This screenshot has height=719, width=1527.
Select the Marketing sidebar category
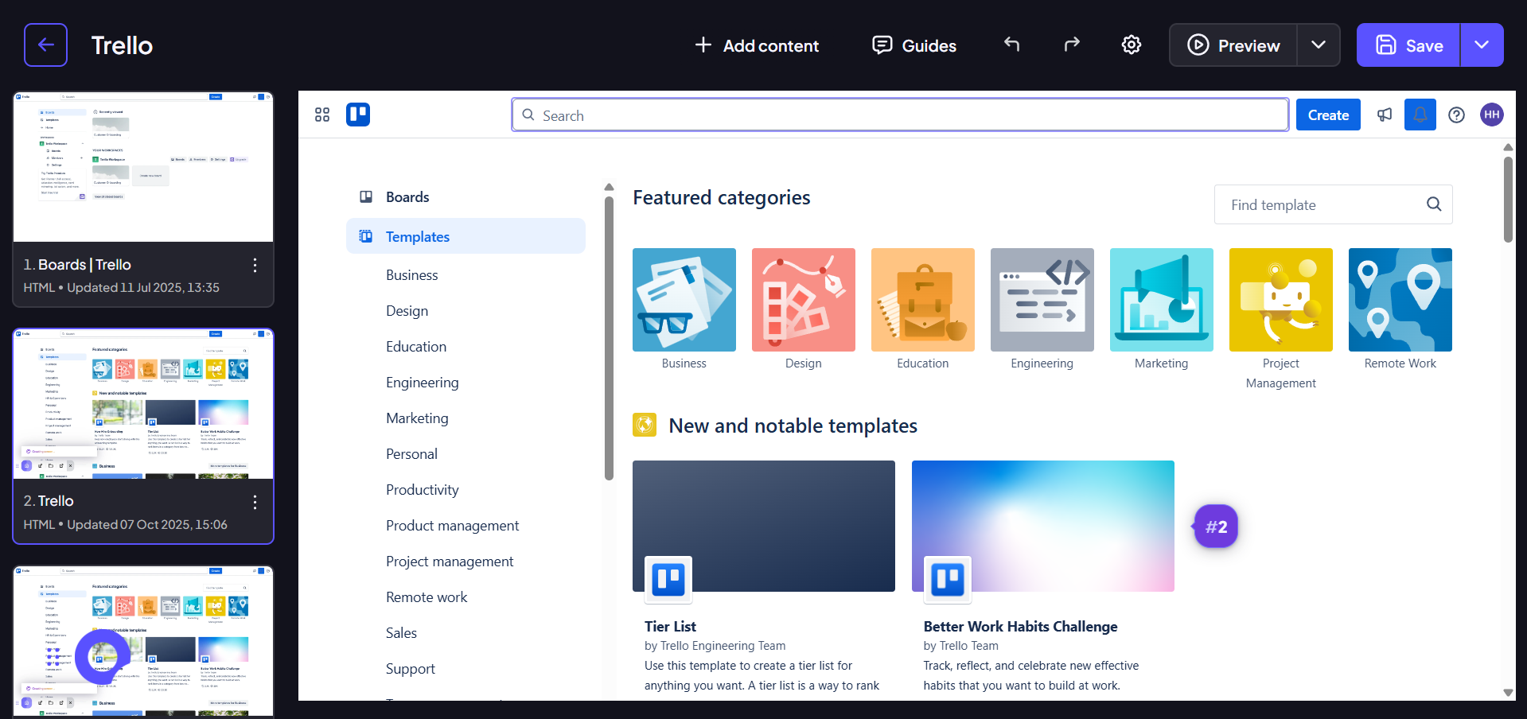coord(417,418)
